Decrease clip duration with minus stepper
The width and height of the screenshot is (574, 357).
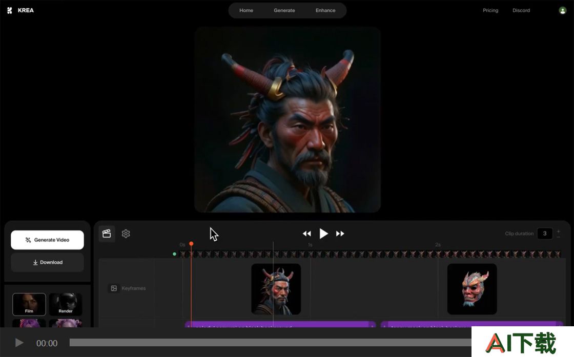[x=558, y=237]
